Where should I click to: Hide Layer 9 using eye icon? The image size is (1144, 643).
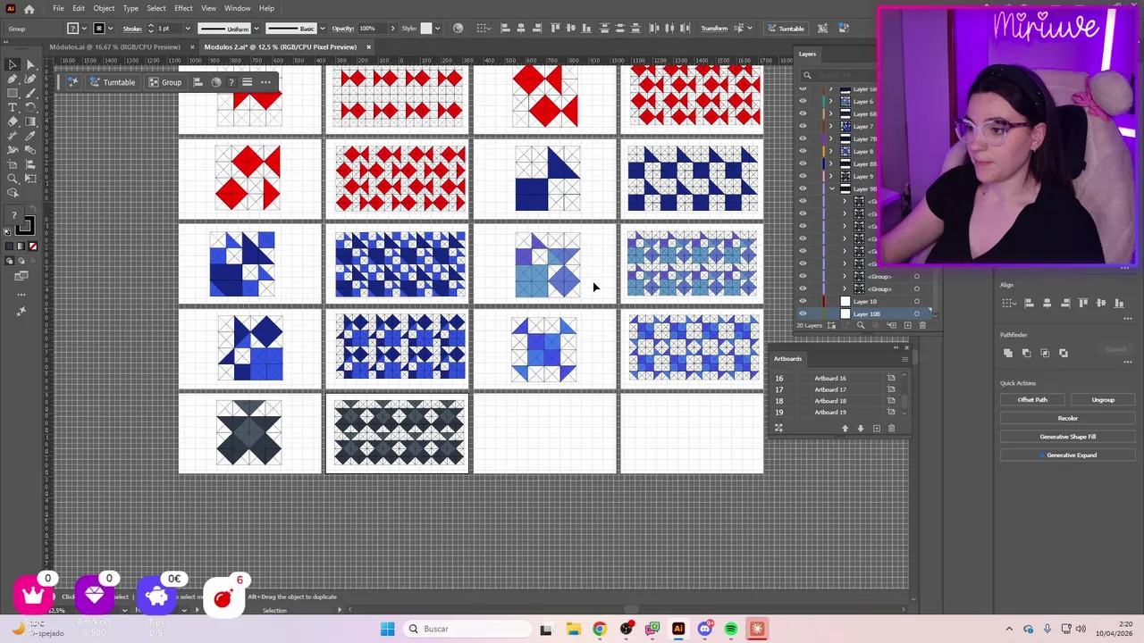coord(803,176)
